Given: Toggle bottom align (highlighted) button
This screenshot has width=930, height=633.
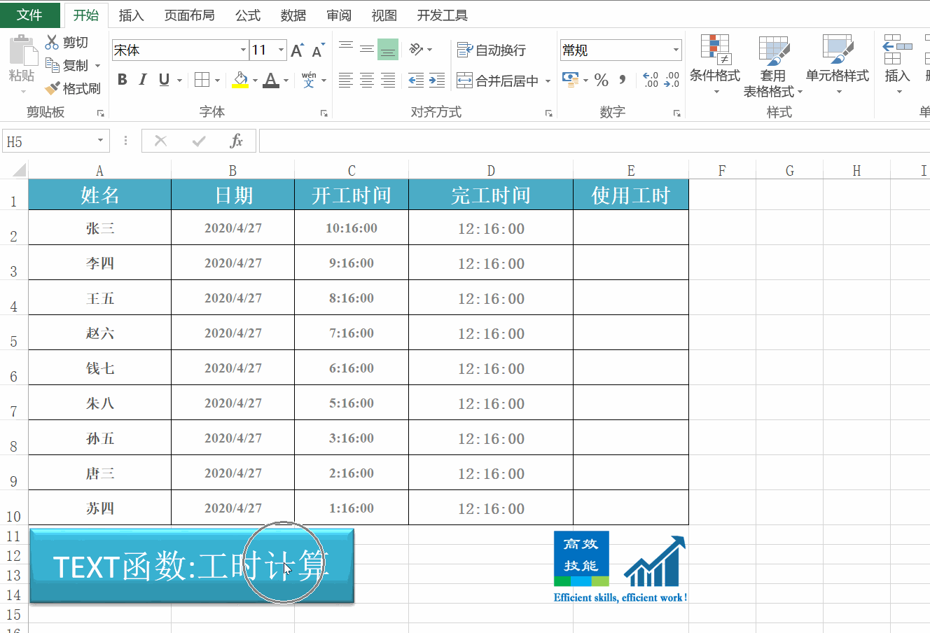Looking at the screenshot, I should [x=388, y=49].
